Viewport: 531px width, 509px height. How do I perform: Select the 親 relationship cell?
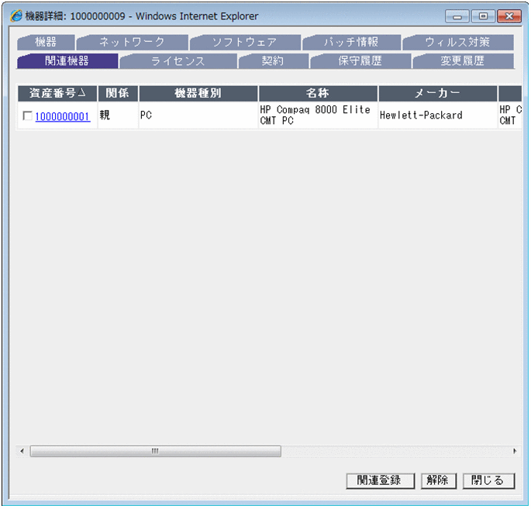(118, 115)
